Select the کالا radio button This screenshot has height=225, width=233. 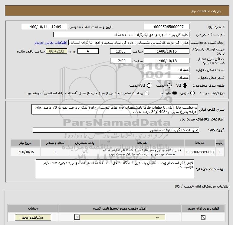click(185, 85)
